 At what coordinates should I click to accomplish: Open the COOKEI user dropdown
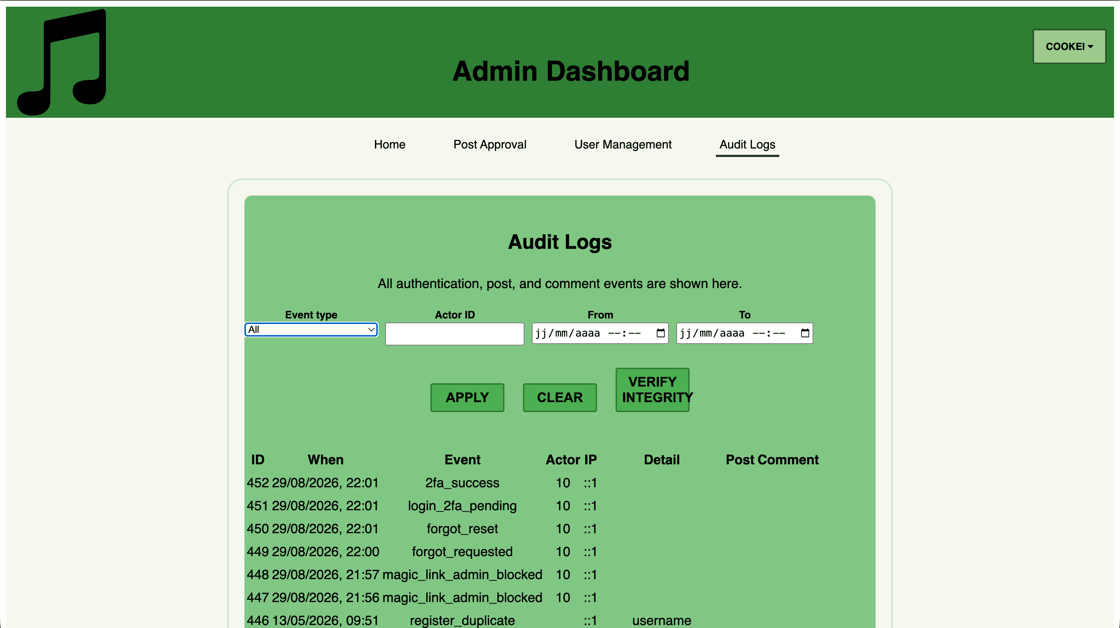point(1069,47)
